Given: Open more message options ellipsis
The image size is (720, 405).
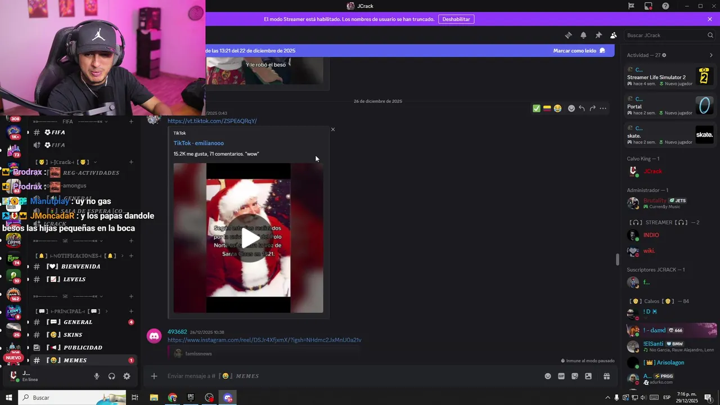Looking at the screenshot, I should point(603,109).
